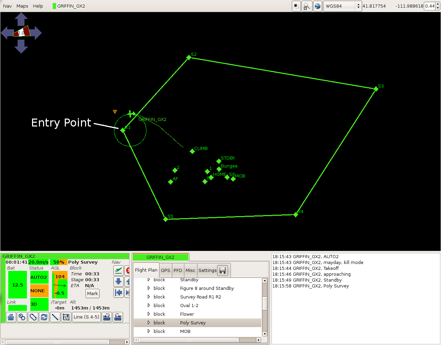Click the zoom value input field 0.44

[x=430, y=6]
